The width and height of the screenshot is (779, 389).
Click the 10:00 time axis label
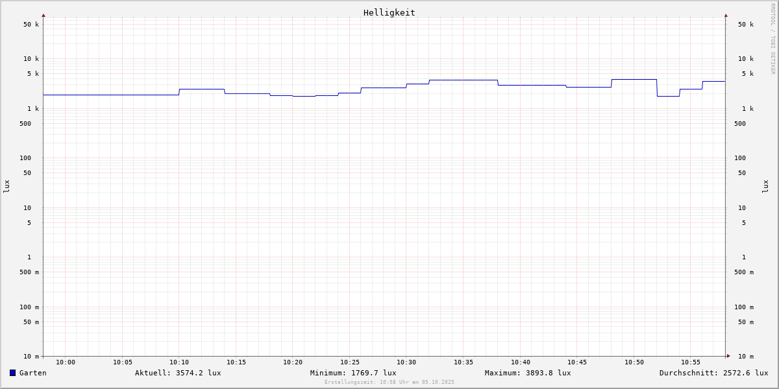click(x=66, y=362)
